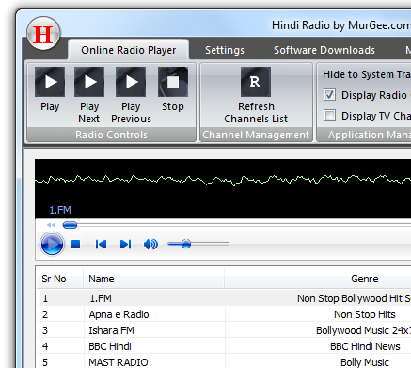Viewport: 411px width, 368px height.
Task: Enable the Display TV Channels checkbox
Action: coord(329,116)
